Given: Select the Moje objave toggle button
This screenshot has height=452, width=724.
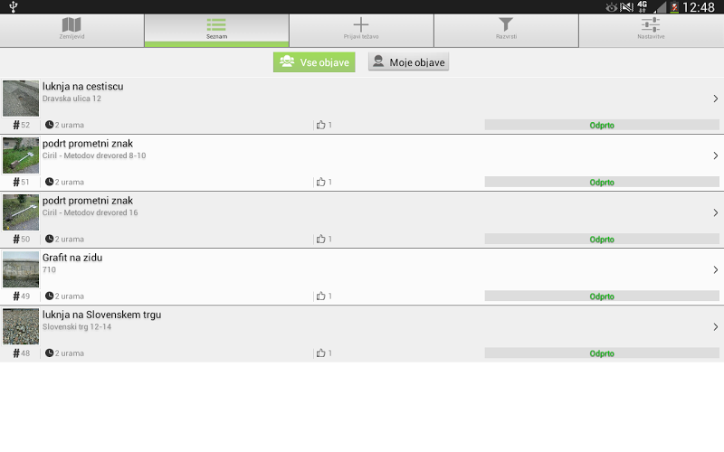Looking at the screenshot, I should pyautogui.click(x=409, y=61).
